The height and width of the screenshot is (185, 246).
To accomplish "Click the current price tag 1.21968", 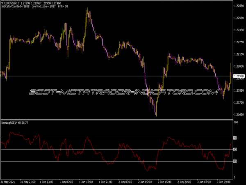I will [x=239, y=76].
